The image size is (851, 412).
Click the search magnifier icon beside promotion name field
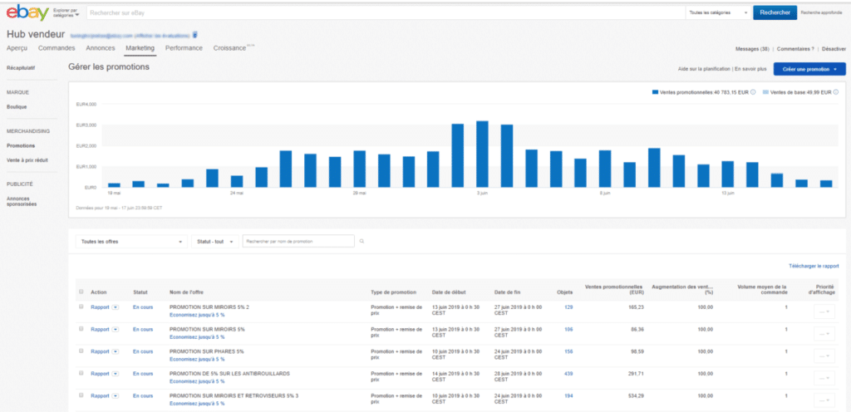click(362, 241)
